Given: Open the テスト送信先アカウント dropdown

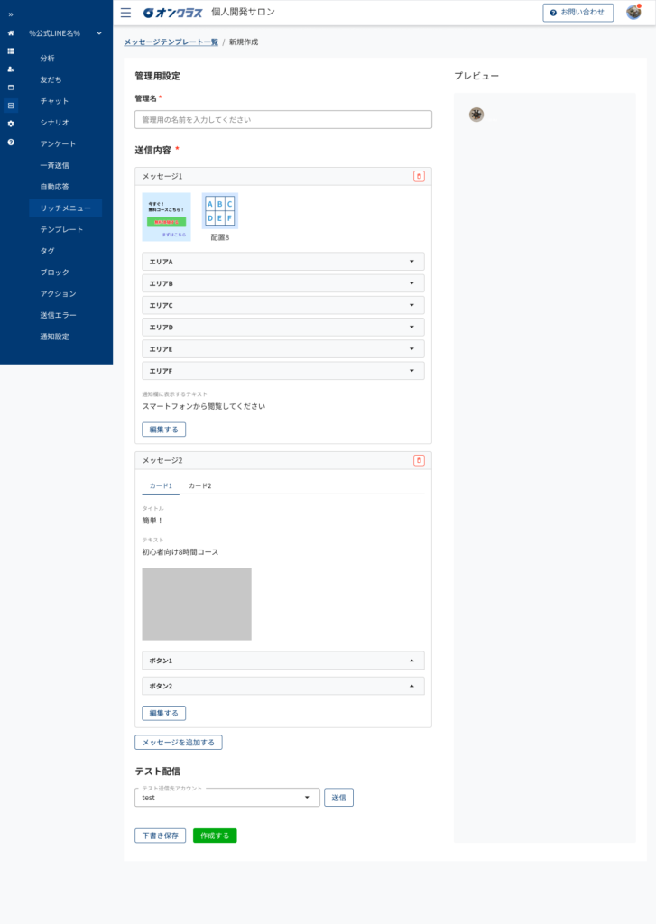Looking at the screenshot, I should (226, 798).
